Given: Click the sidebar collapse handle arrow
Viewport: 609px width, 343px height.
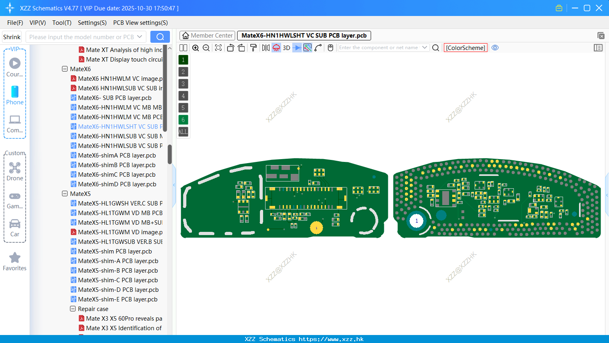Looking at the screenshot, I should click(174, 185).
